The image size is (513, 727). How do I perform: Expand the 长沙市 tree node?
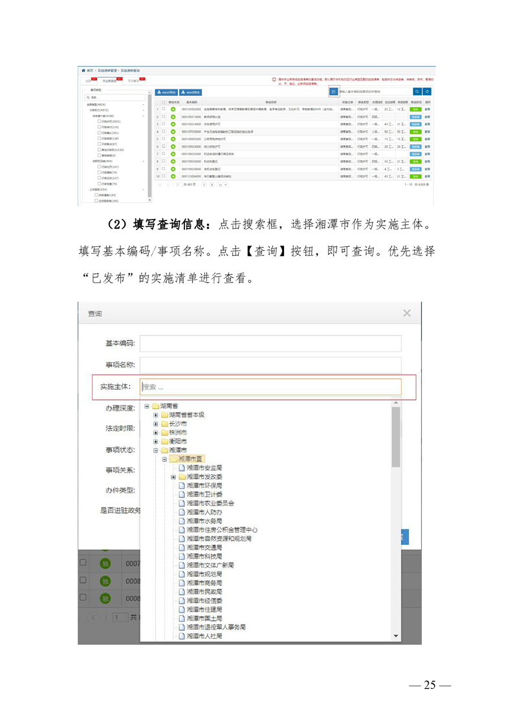(x=156, y=424)
